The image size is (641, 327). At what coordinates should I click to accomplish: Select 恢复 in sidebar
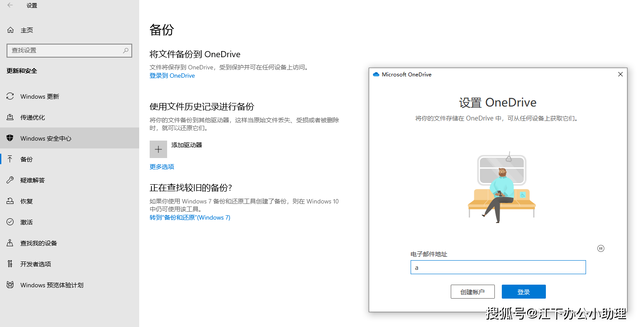pos(70,201)
